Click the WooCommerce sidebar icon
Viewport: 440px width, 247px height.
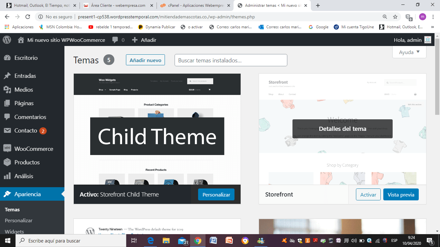tap(7, 149)
